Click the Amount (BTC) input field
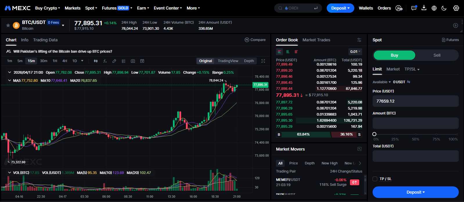The width and height of the screenshot is (464, 202). (x=416, y=123)
